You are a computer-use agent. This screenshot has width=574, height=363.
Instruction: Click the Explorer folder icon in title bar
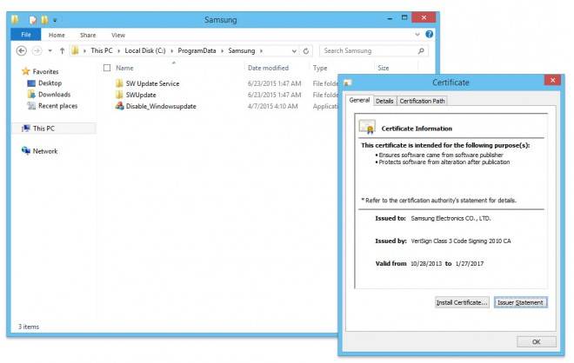tap(15, 19)
